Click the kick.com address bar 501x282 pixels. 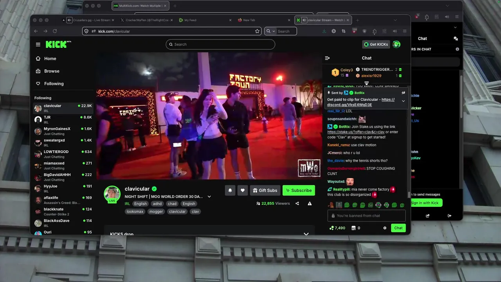pos(172,31)
